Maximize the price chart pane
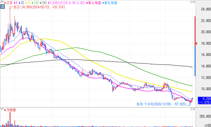Screen dimensions: 211x127 click(x=191, y=2)
